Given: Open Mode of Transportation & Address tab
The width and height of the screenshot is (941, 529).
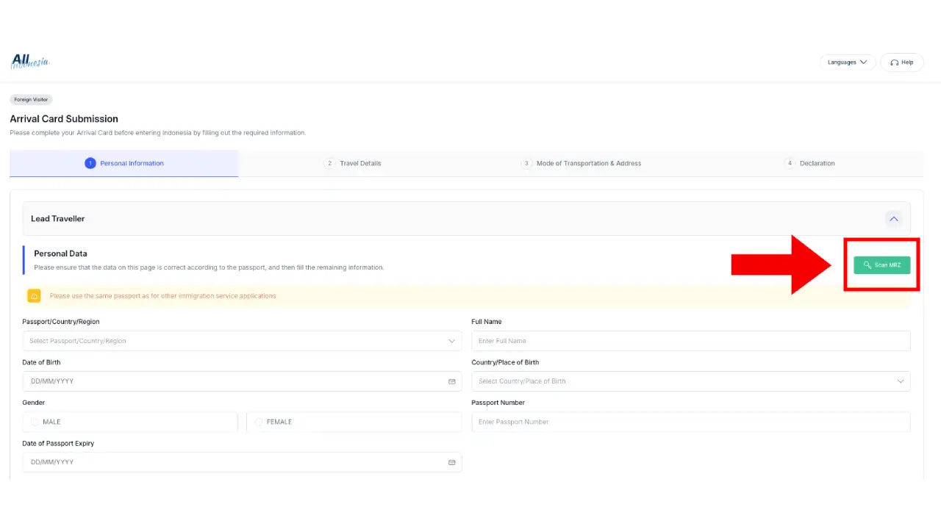Looking at the screenshot, I should [x=581, y=163].
